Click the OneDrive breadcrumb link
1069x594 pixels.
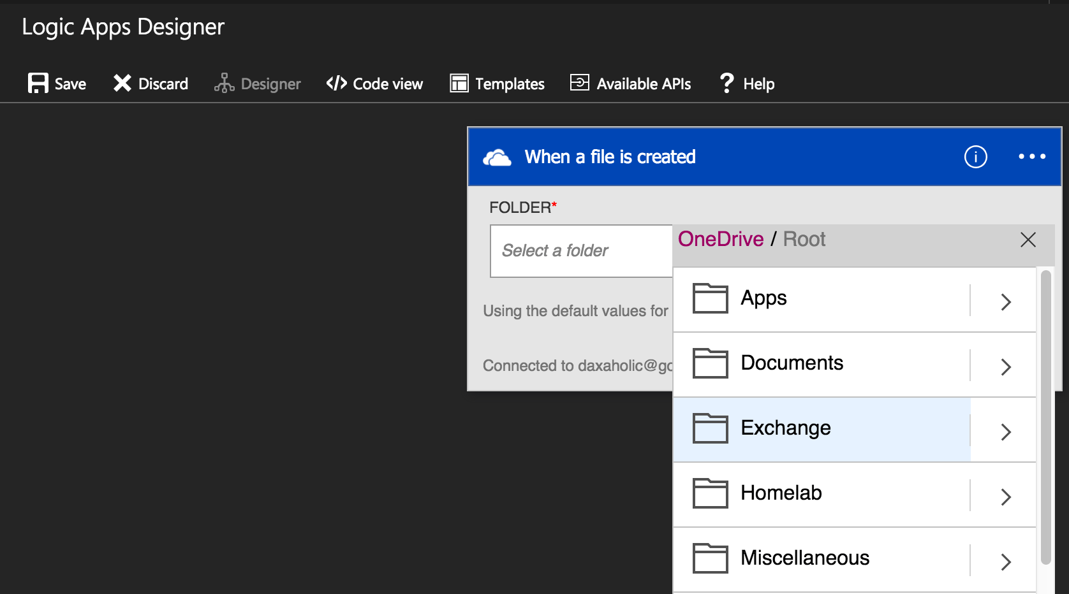click(x=721, y=239)
